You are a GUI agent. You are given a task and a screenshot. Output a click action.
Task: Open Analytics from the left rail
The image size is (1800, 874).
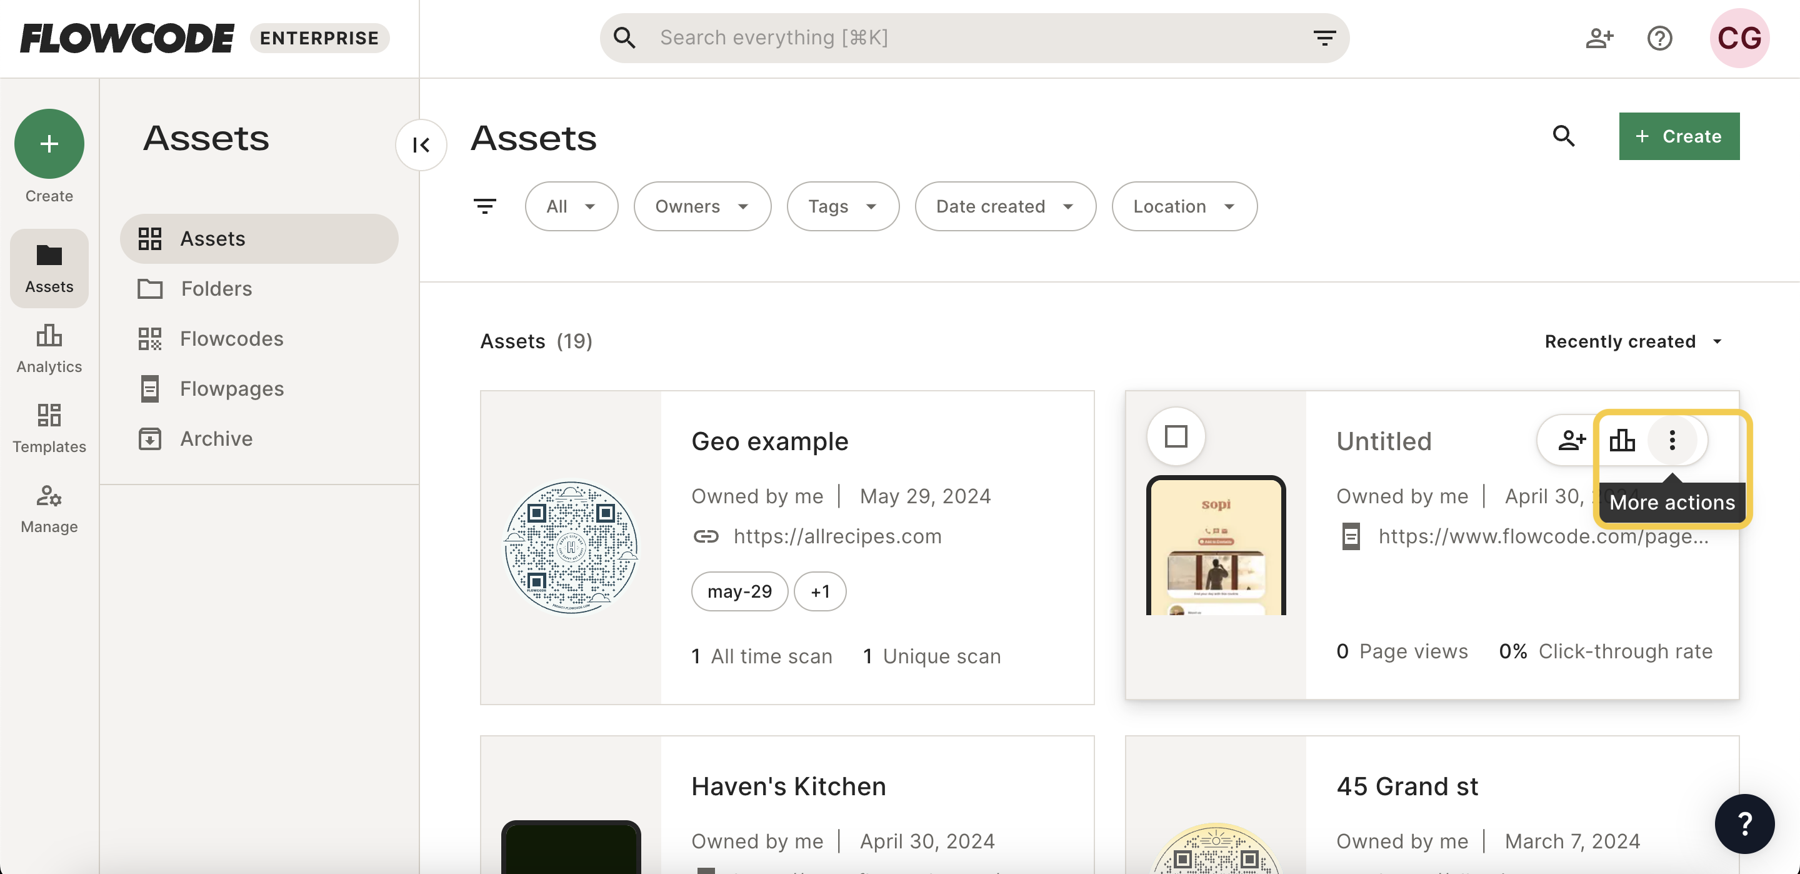49,348
